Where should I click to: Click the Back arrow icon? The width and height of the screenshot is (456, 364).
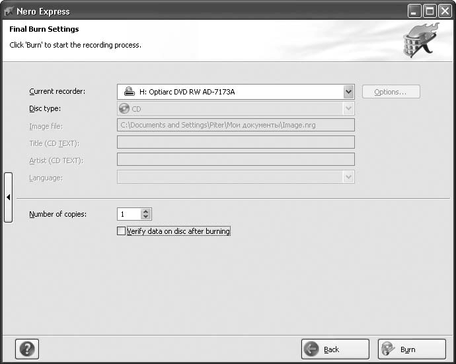coord(312,349)
